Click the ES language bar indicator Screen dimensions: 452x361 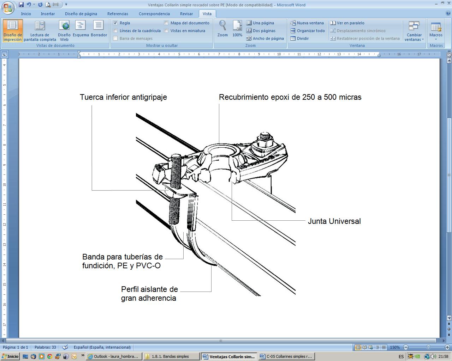pyautogui.click(x=401, y=356)
